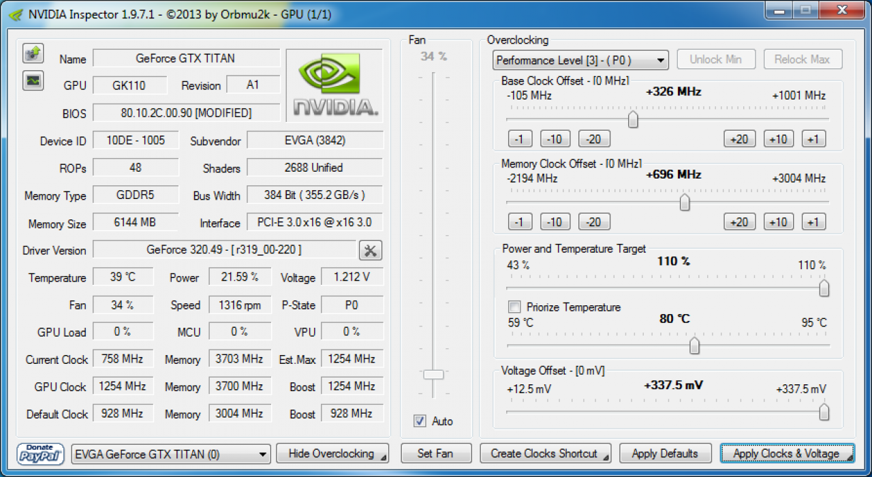Click the Power Target slider thumb
The height and width of the screenshot is (477, 872).
824,288
